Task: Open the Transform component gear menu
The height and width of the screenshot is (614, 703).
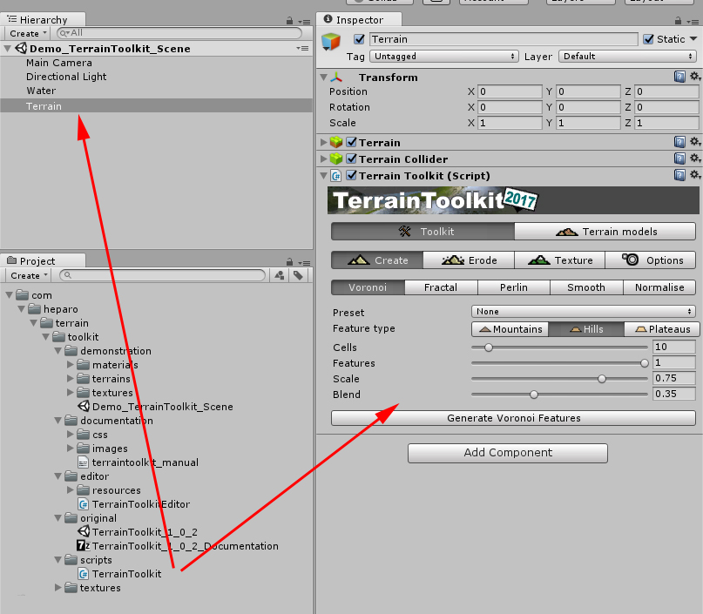Action: pos(695,77)
